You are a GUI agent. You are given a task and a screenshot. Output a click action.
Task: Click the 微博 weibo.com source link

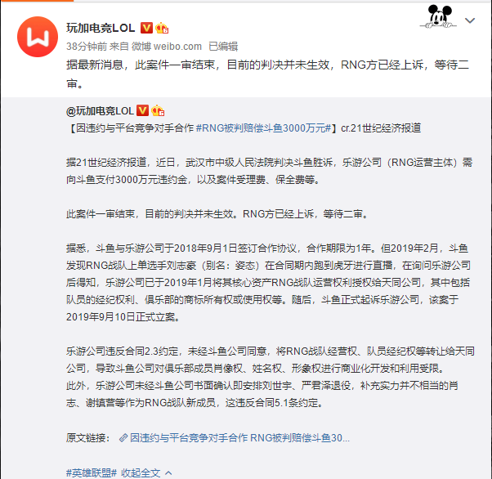tap(166, 47)
